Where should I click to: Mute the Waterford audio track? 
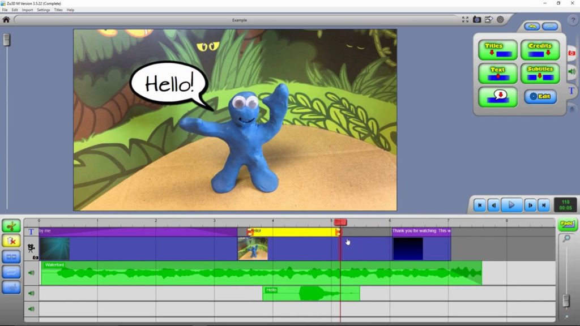point(32,273)
